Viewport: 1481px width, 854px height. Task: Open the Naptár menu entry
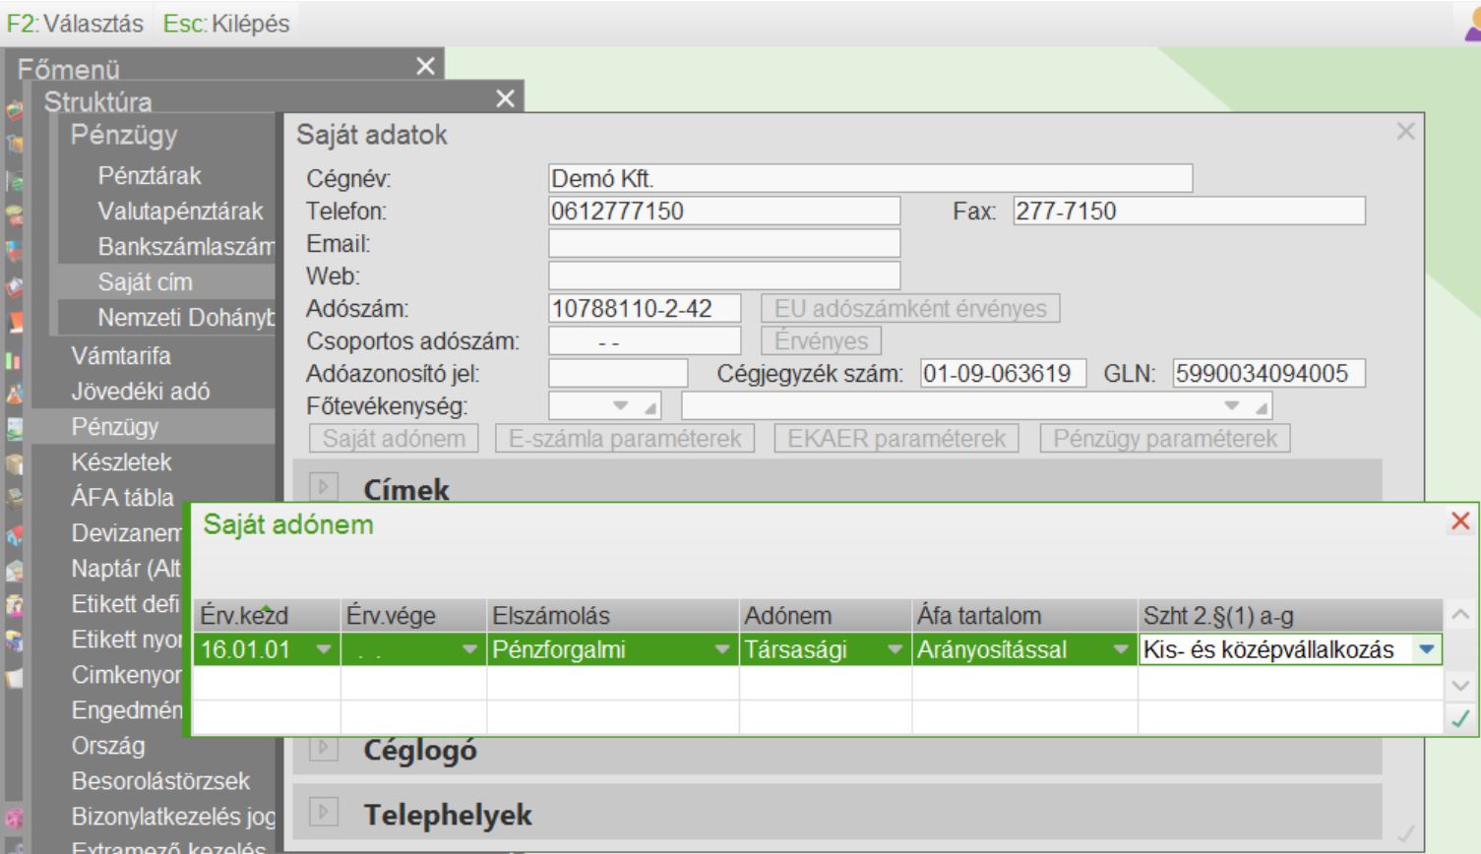126,569
